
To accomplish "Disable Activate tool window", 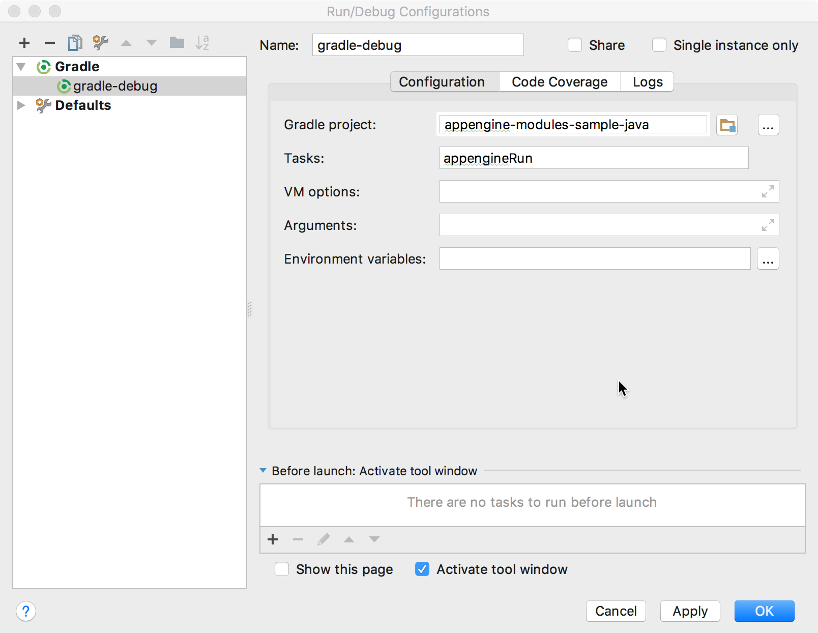I will 422,569.
